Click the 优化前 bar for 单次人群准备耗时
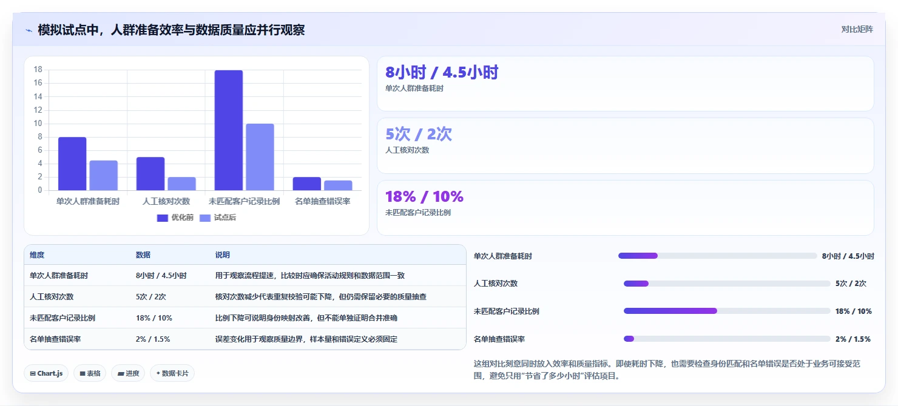The height and width of the screenshot is (406, 898). point(72,164)
